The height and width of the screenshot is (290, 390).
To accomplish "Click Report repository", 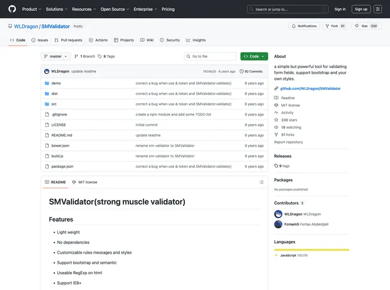I will pyautogui.click(x=289, y=142).
